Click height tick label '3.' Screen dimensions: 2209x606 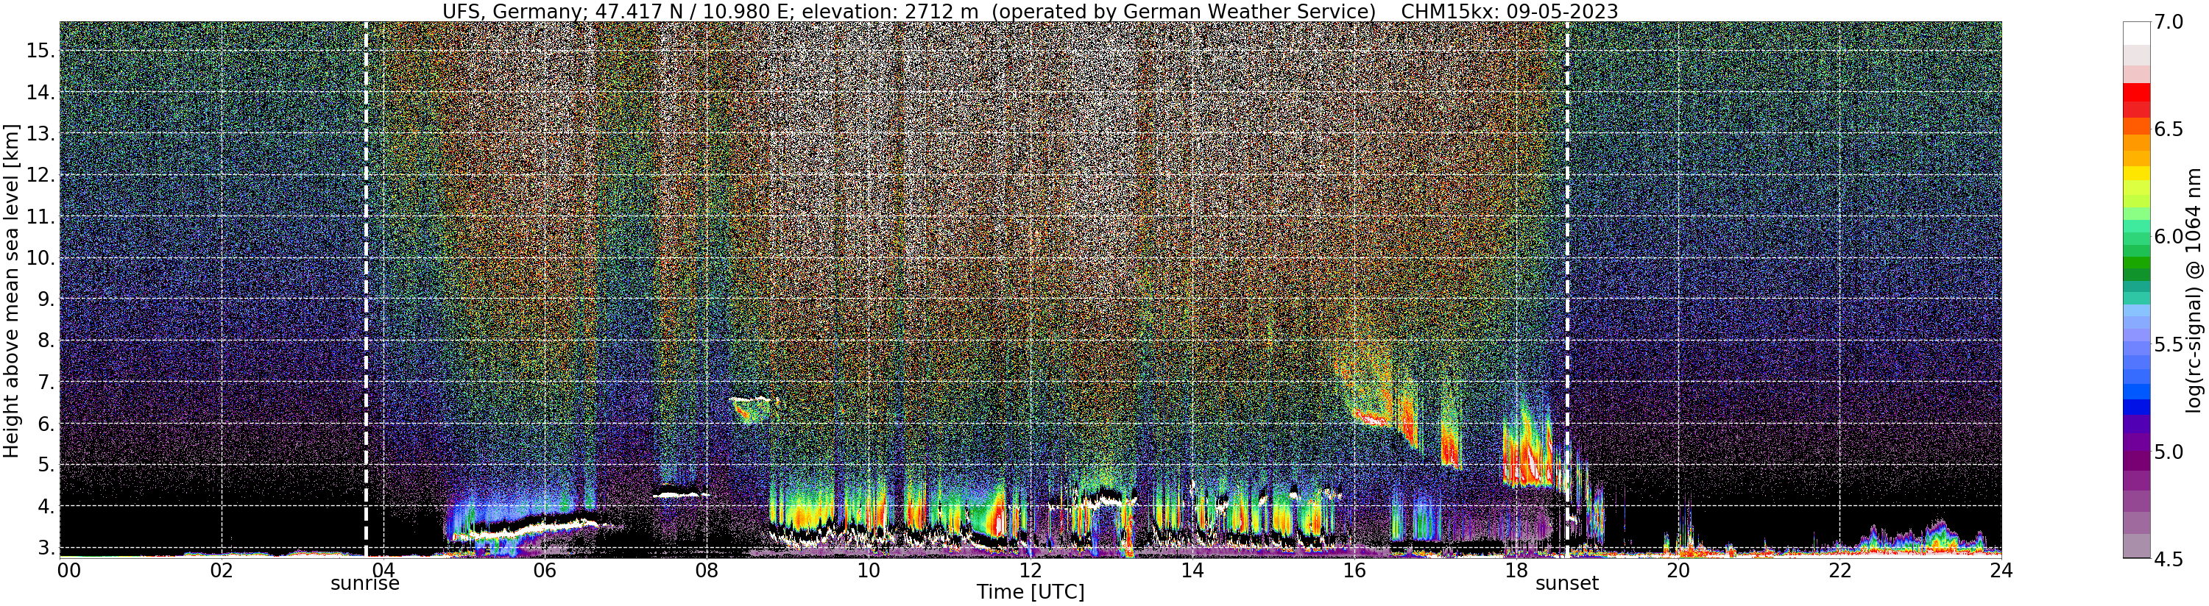[46, 547]
